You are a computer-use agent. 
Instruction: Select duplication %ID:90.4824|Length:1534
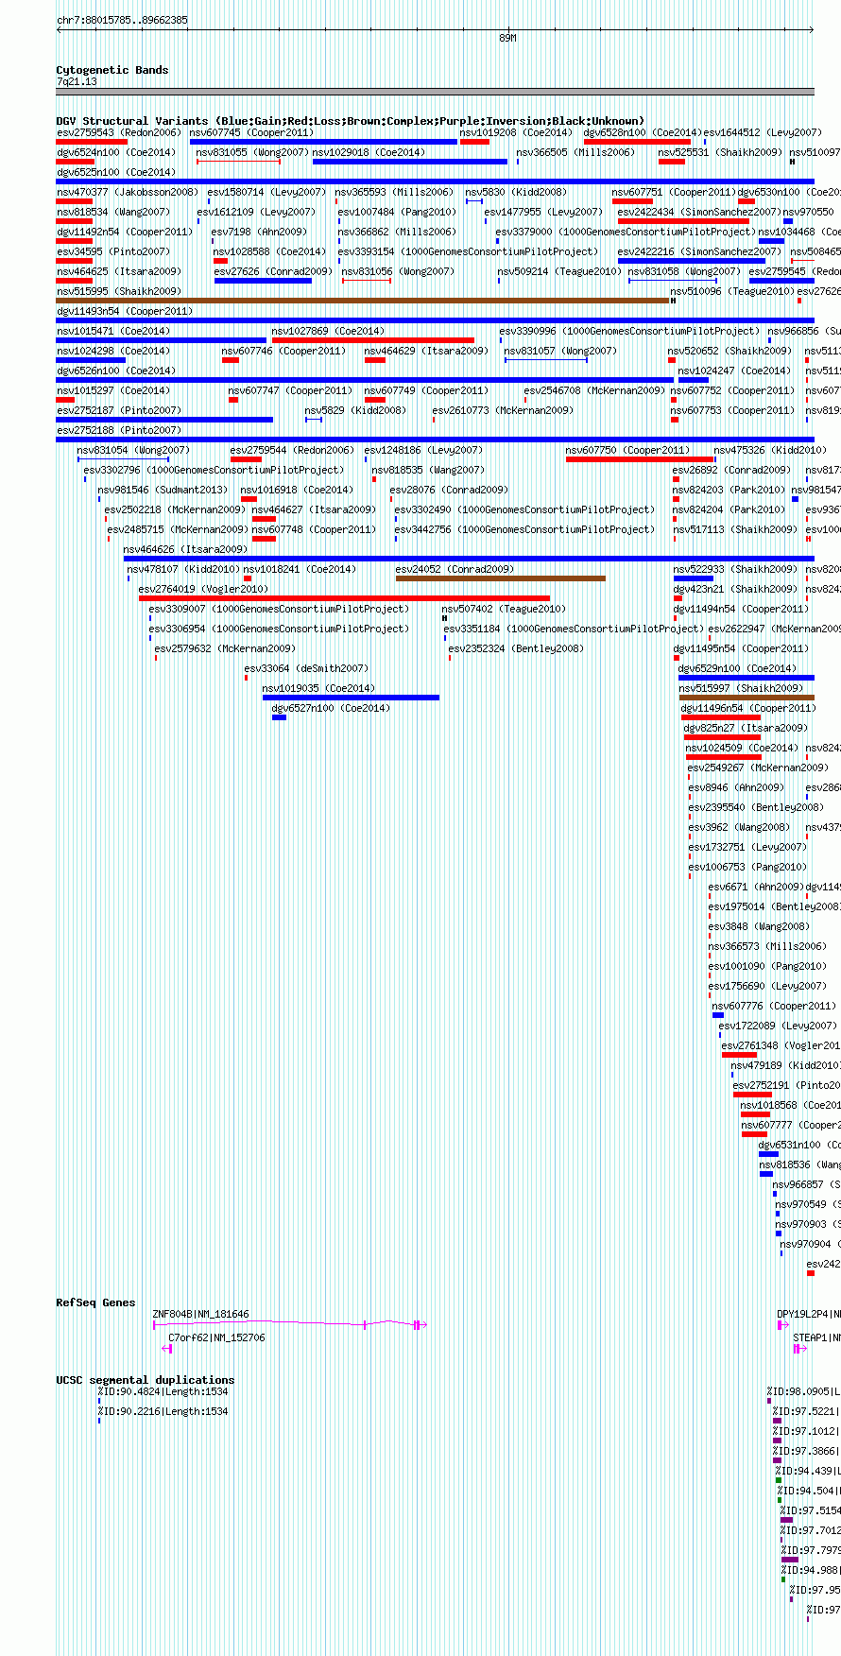click(x=163, y=1392)
